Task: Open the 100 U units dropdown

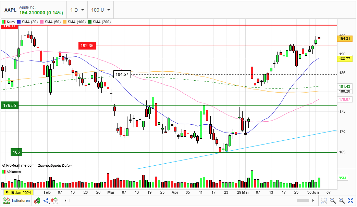Action: click(101, 10)
